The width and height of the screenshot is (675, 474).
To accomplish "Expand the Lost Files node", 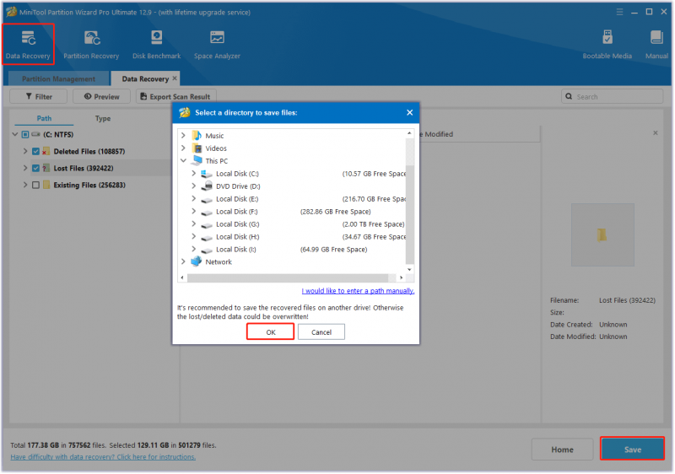I will click(25, 168).
